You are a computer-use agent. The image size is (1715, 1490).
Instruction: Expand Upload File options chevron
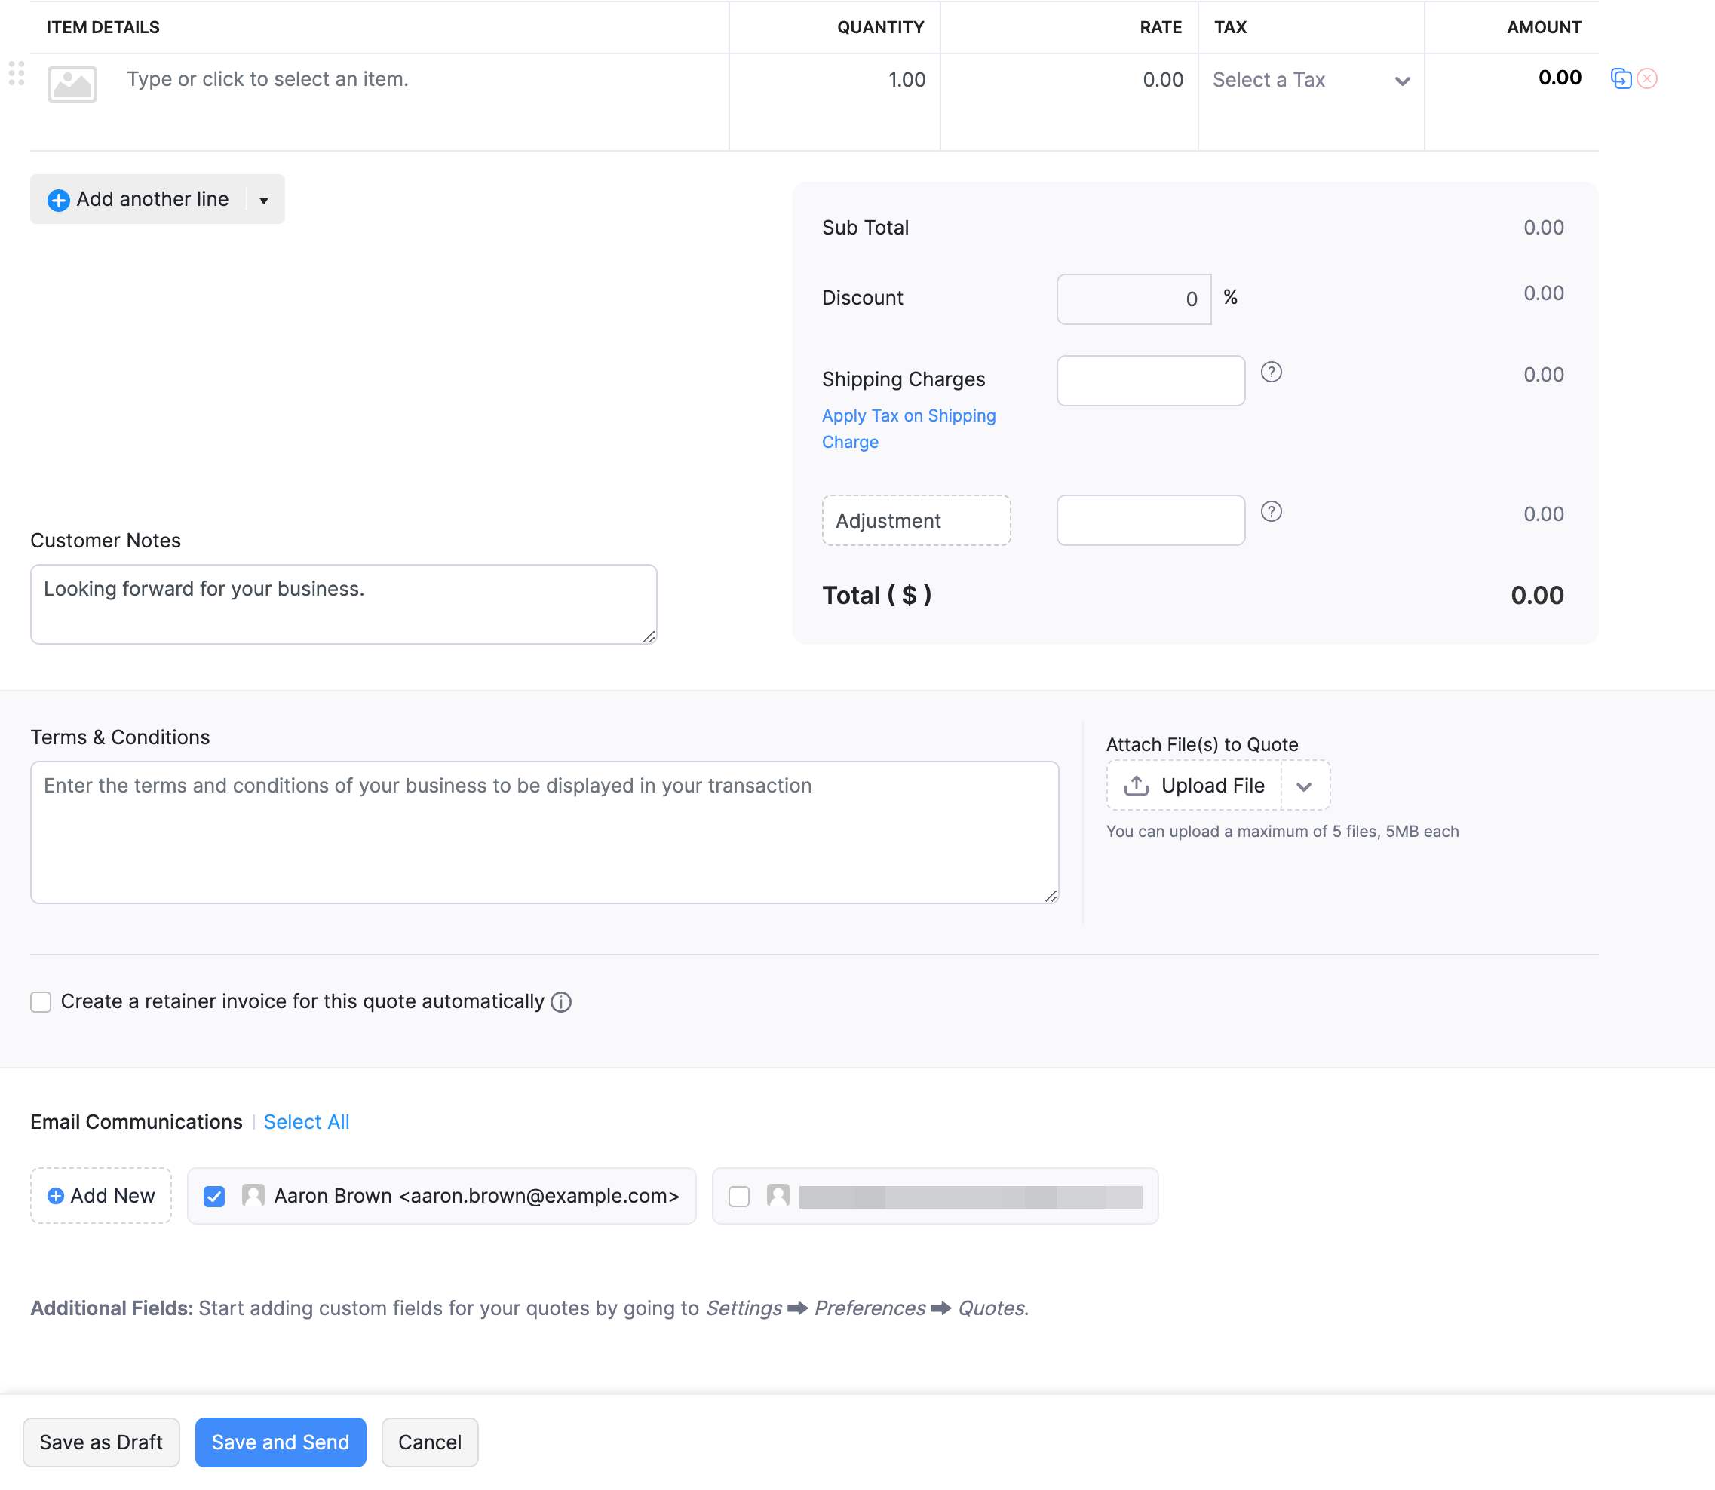coord(1304,786)
